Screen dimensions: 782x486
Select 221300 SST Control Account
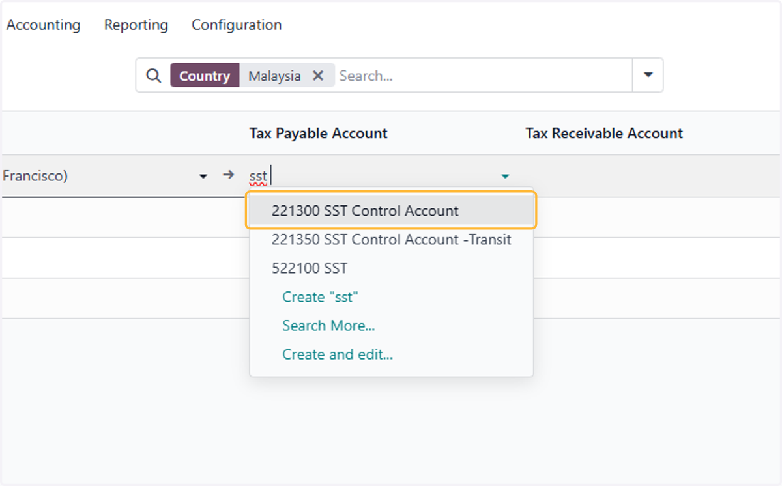(x=391, y=210)
